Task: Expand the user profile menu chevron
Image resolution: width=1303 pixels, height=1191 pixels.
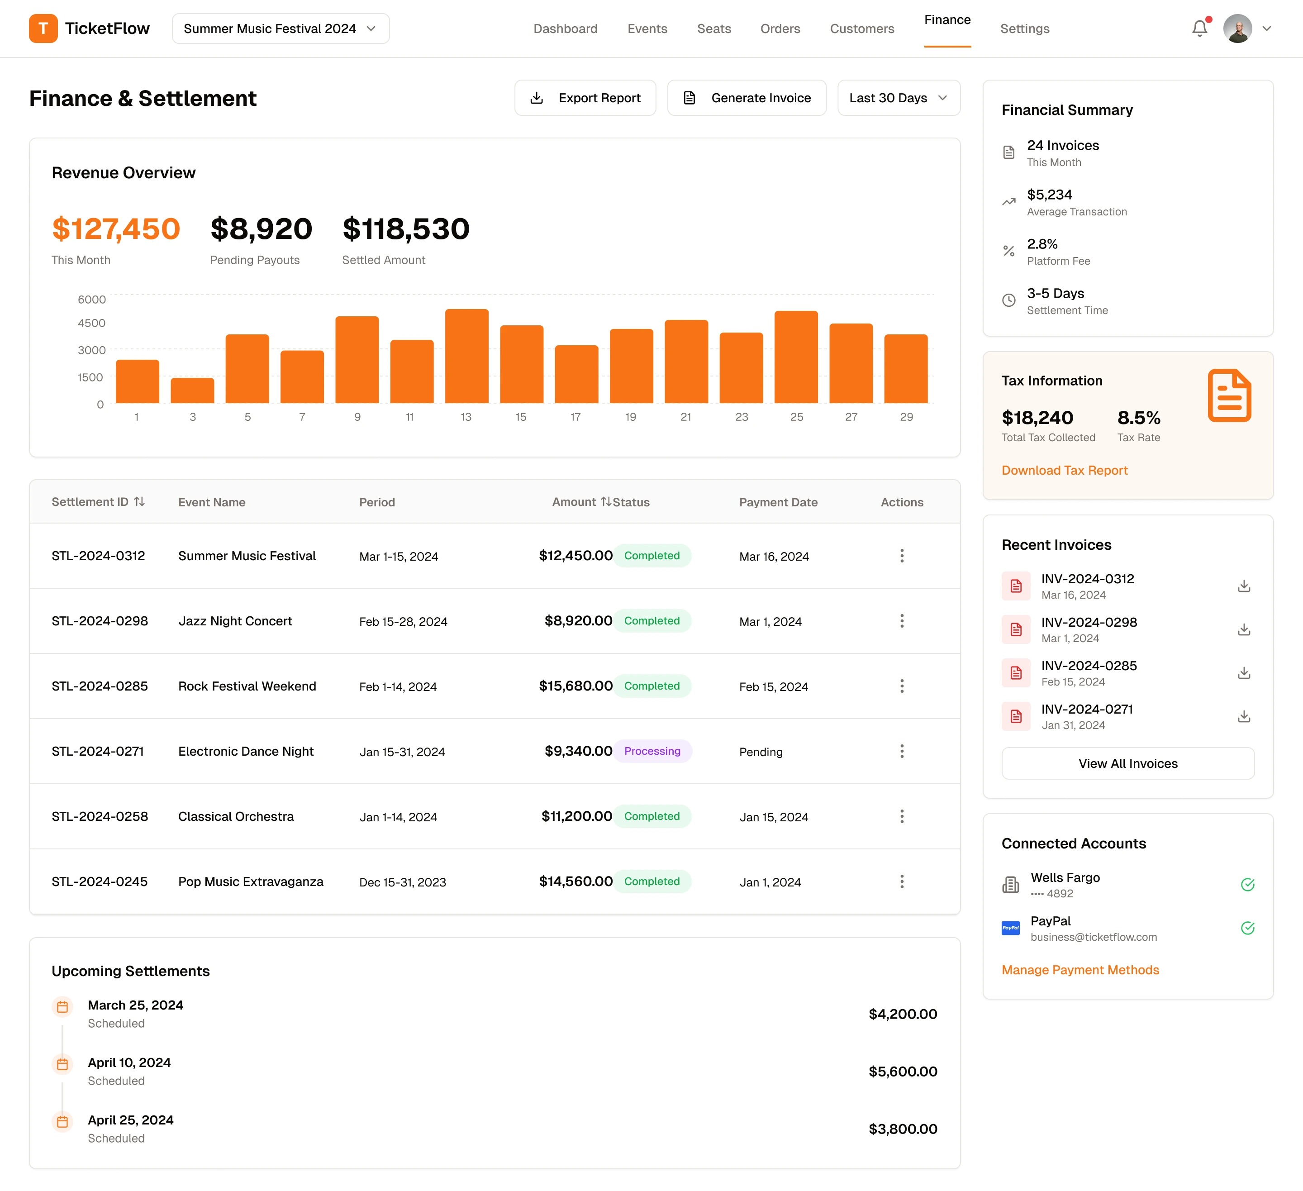Action: pyautogui.click(x=1267, y=29)
